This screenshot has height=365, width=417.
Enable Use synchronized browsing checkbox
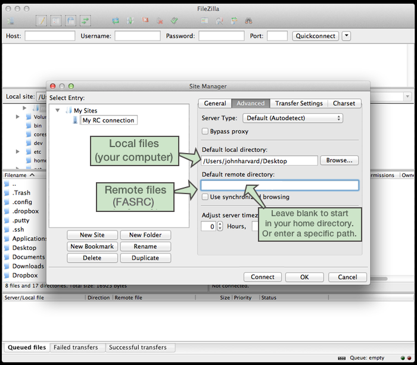click(205, 197)
